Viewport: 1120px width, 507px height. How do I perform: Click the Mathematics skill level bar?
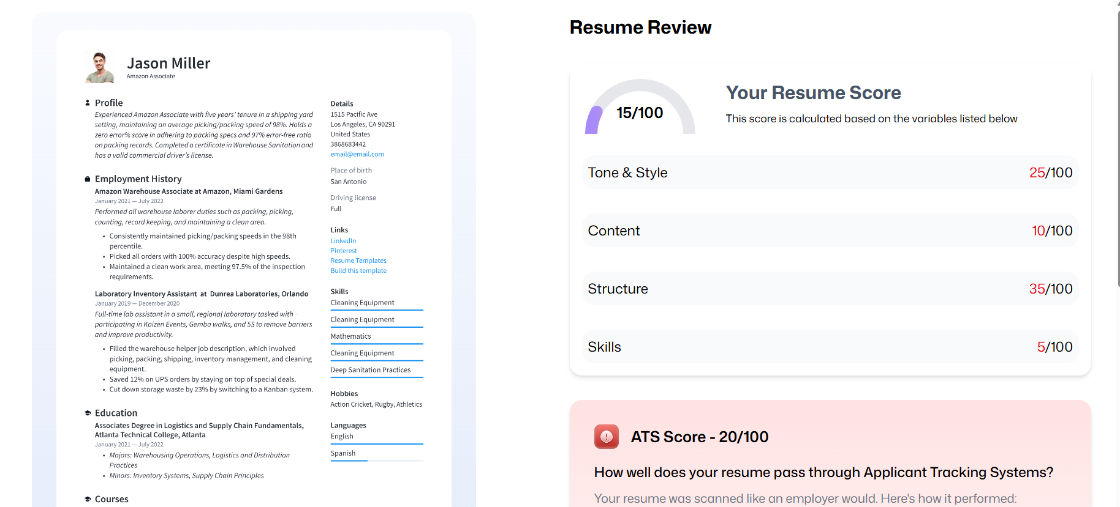tap(377, 344)
